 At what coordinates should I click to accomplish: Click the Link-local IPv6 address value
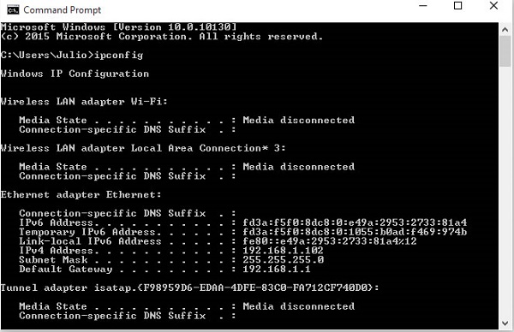pos(330,241)
